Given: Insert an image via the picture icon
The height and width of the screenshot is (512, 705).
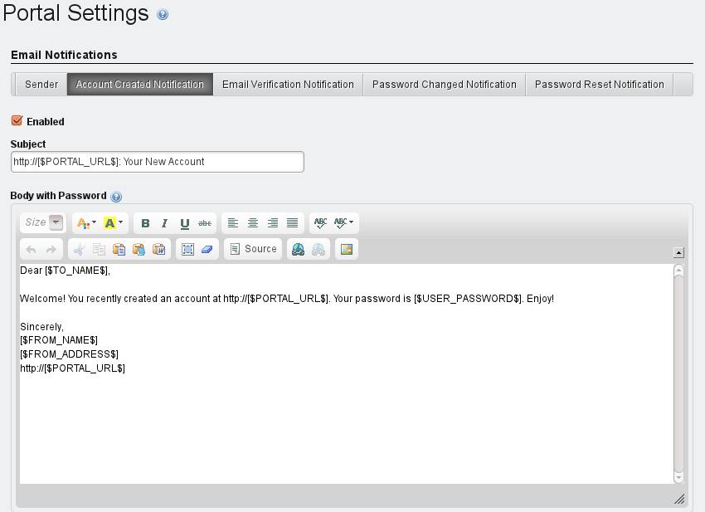Looking at the screenshot, I should pyautogui.click(x=346, y=249).
